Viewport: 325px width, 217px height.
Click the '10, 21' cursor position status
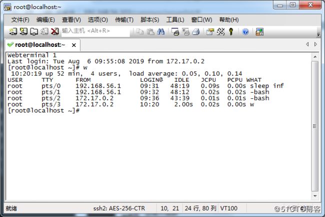pyautogui.click(x=170, y=209)
